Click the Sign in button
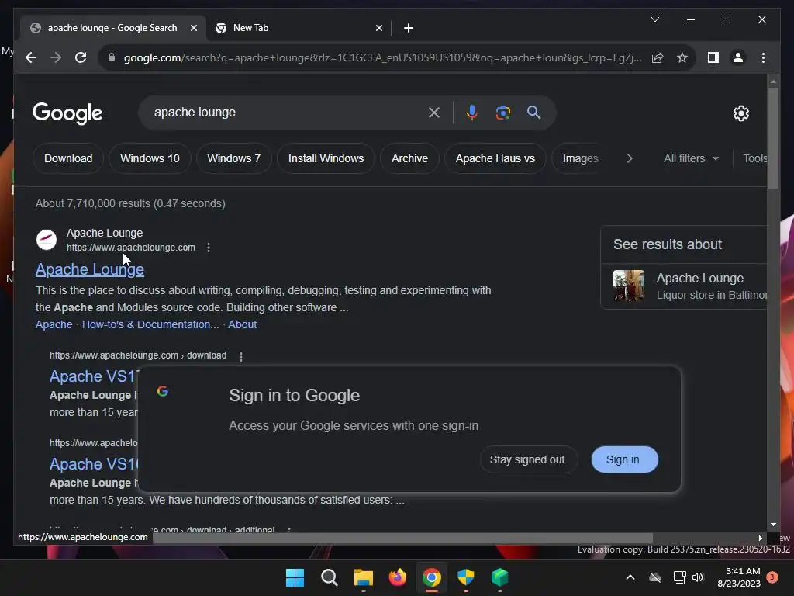The width and height of the screenshot is (794, 596). point(624,459)
